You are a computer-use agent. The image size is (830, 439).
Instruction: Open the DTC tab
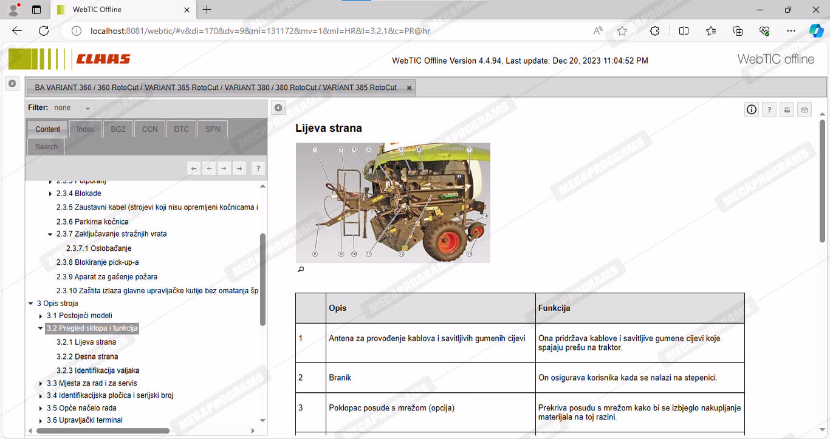[x=181, y=129]
